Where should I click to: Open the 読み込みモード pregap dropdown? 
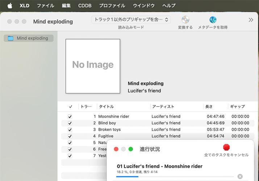point(131,20)
